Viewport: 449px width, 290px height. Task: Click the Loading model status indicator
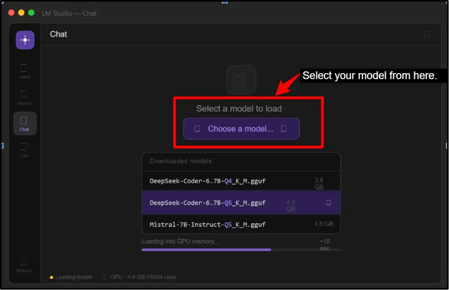pyautogui.click(x=71, y=277)
